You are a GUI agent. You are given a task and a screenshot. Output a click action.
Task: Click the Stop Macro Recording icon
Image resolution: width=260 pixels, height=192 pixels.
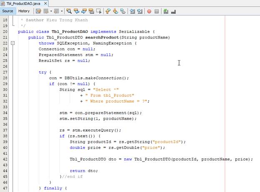[x=157, y=11]
